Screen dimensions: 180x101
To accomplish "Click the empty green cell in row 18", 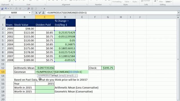I will [45, 91].
